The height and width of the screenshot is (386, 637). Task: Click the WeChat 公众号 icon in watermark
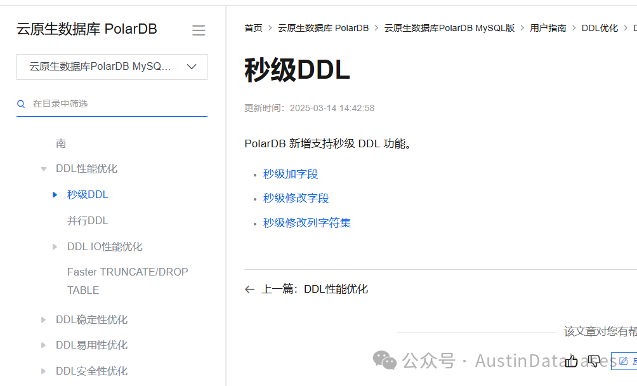pos(384,361)
